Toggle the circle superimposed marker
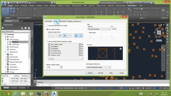This screenshot has width=171, height=96. (x=81, y=35)
